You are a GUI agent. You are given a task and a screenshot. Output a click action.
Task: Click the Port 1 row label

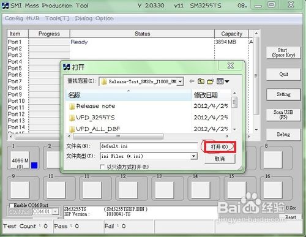click(15, 42)
